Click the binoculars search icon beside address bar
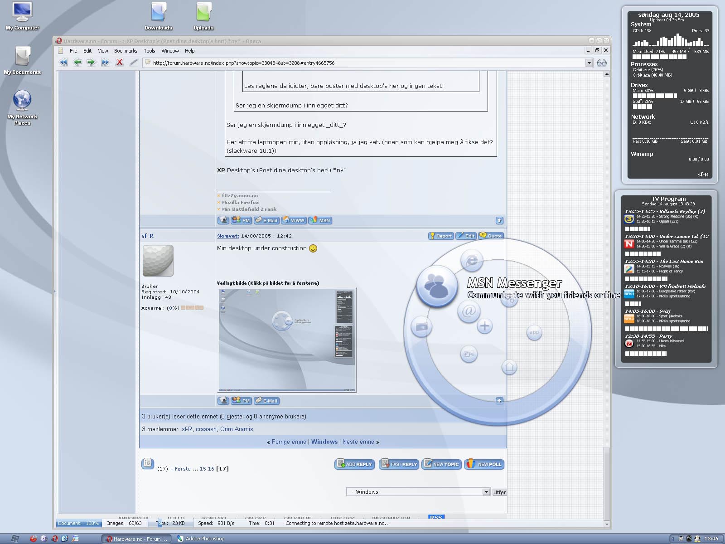 (x=602, y=63)
